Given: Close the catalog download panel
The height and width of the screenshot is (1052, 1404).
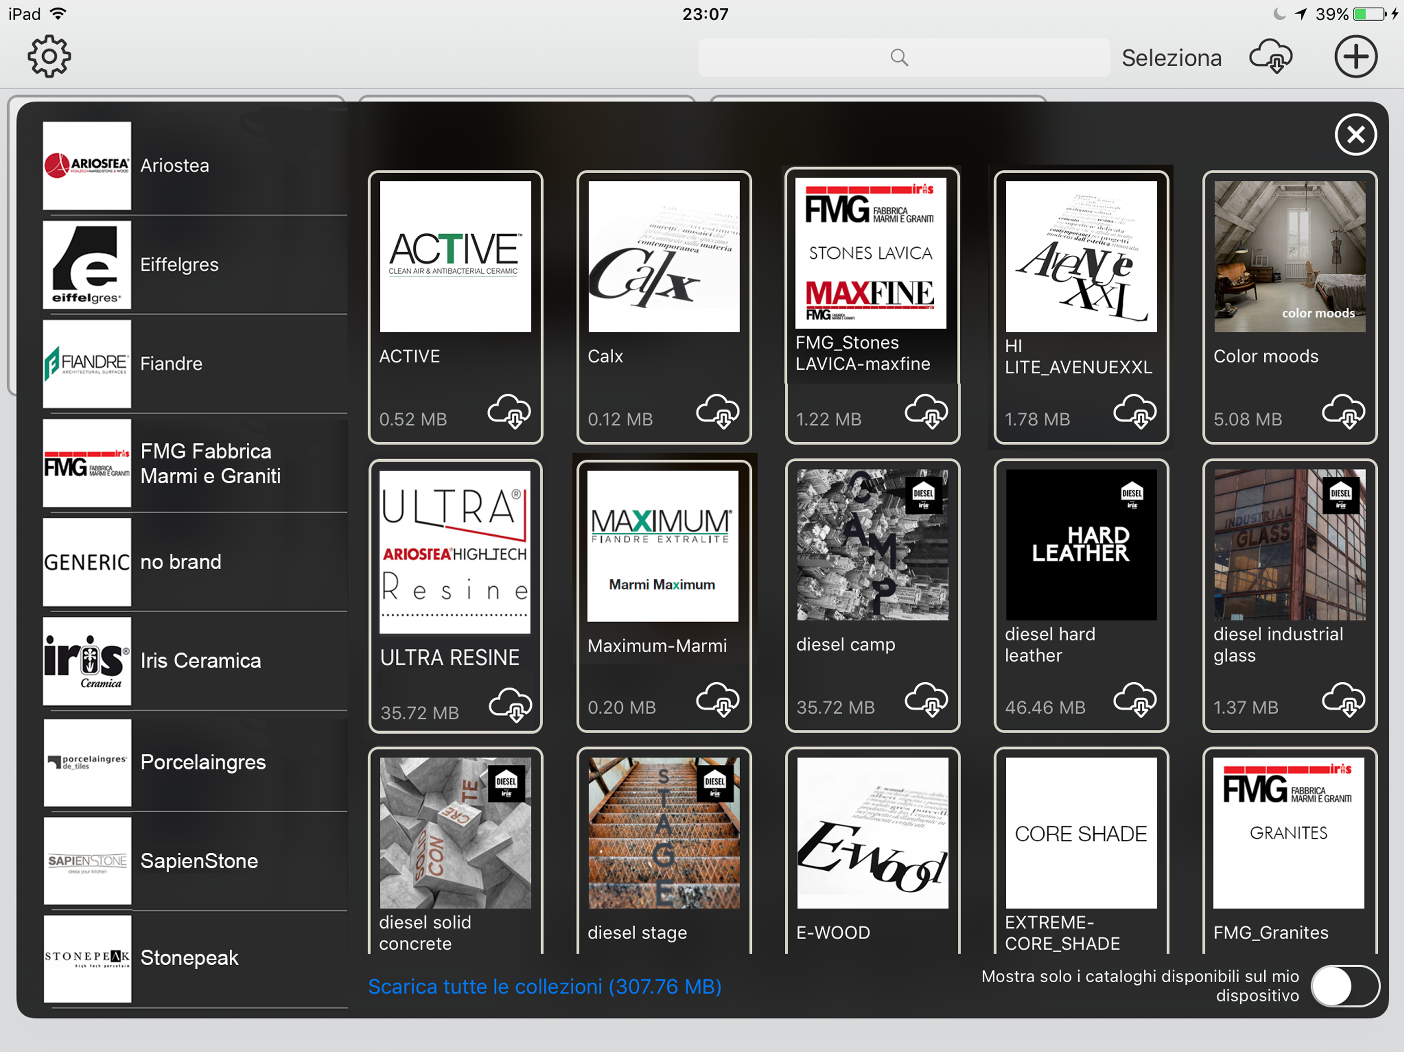Looking at the screenshot, I should coord(1356,135).
